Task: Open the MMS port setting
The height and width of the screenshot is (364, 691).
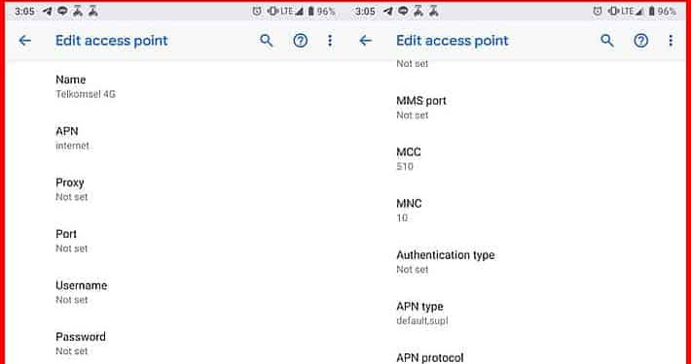Action: click(x=517, y=108)
